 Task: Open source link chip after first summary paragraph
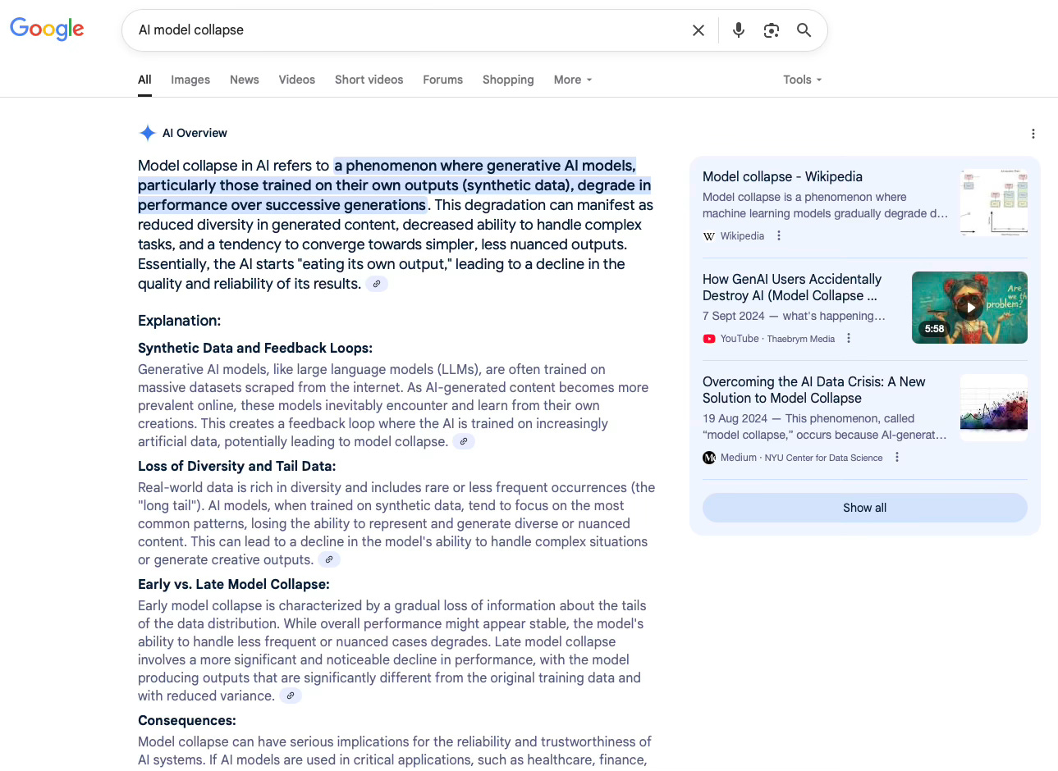click(377, 284)
